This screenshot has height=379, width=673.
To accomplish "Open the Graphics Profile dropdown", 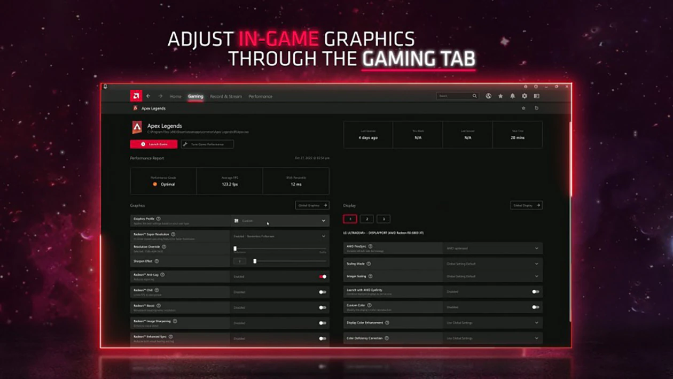I will (x=323, y=220).
